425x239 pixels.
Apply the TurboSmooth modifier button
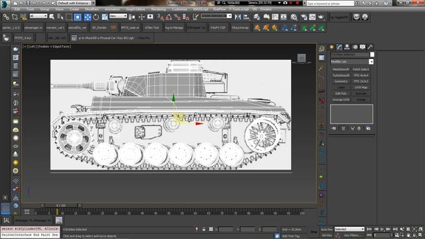(341, 75)
